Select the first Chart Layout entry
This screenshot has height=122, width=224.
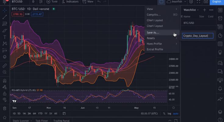tap(162, 20)
